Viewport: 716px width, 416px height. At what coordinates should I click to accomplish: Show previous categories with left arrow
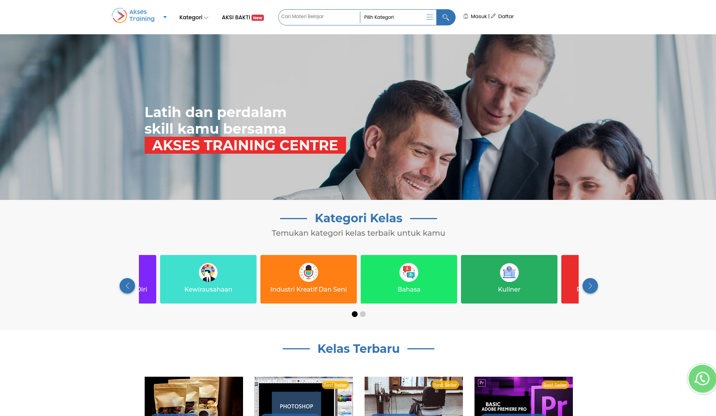127,286
